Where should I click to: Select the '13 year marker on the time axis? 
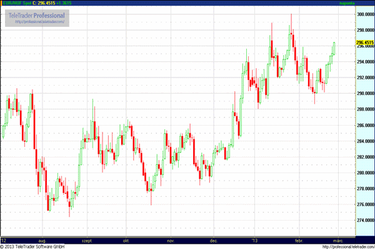point(254,240)
